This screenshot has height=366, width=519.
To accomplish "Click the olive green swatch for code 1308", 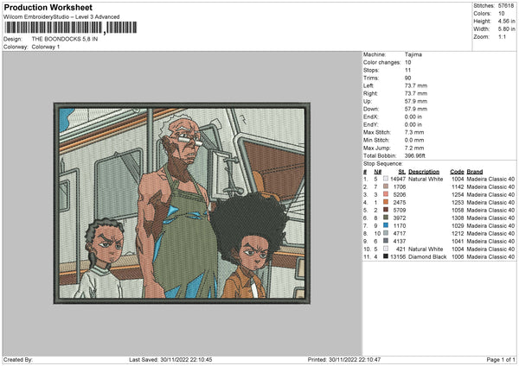I will click(x=386, y=218).
